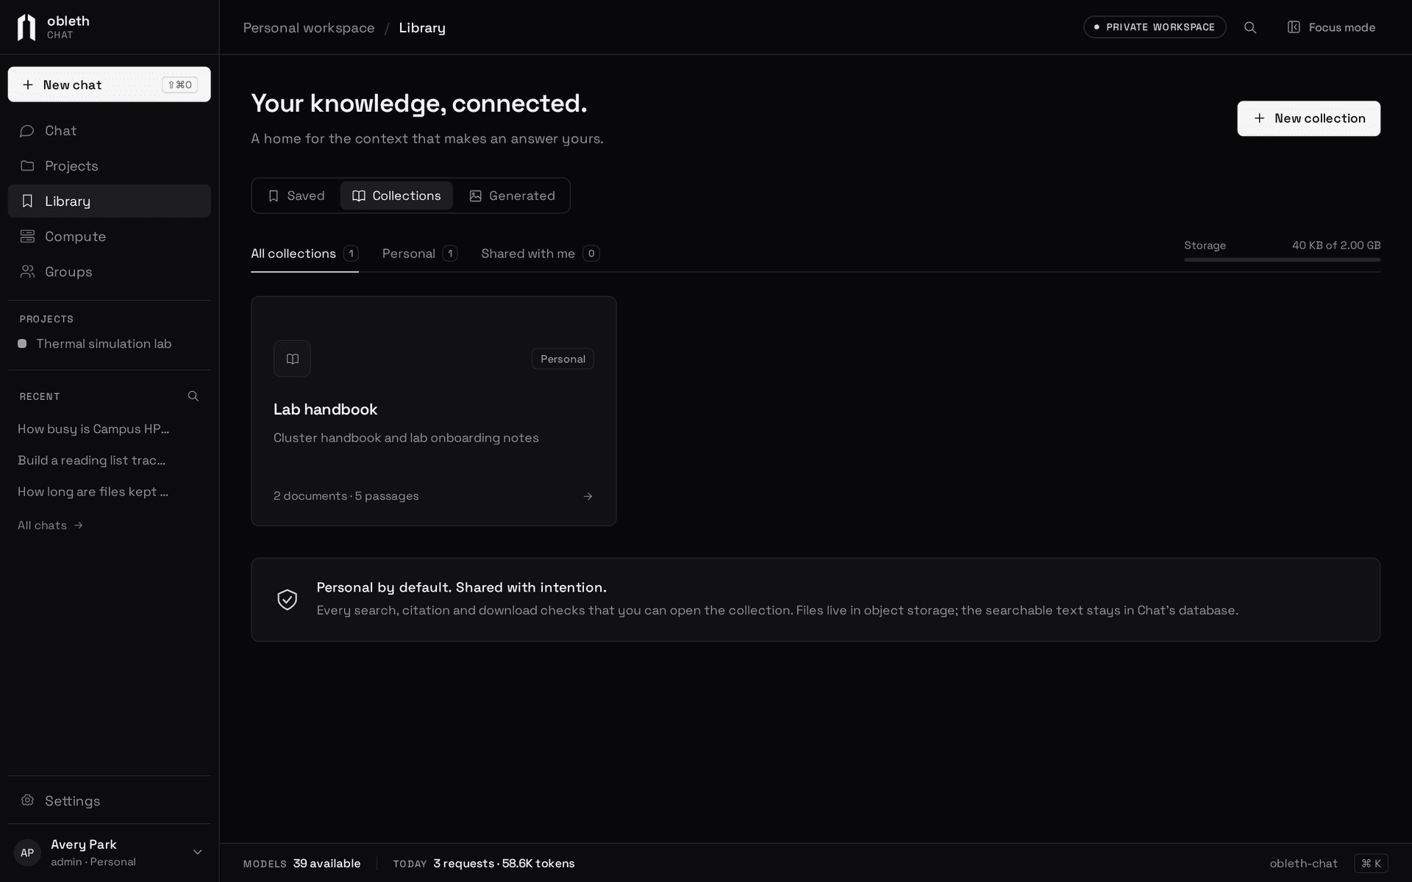Click the plus icon in New chat
This screenshot has height=882, width=1412.
coord(28,85)
